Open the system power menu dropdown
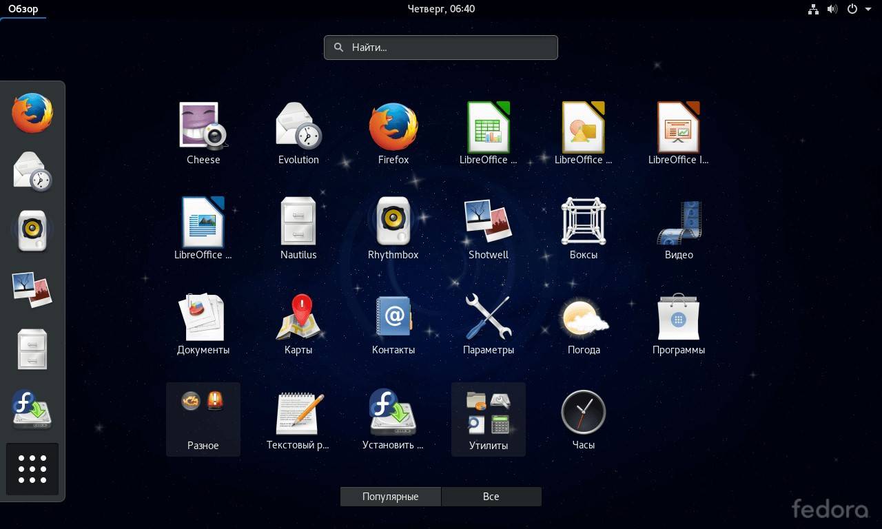Screen dimensions: 882x529 [859, 9]
